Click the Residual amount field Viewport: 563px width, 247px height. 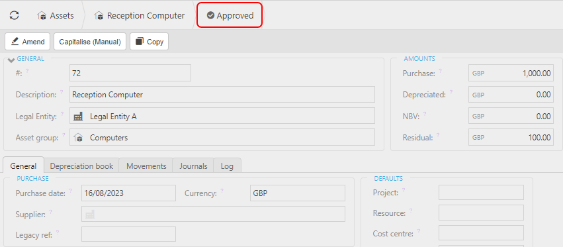511,137
